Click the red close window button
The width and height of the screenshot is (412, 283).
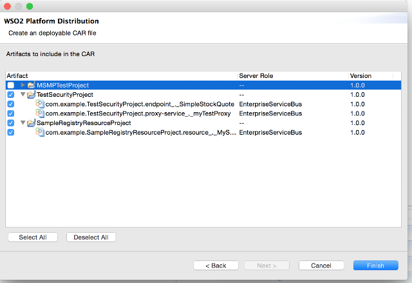point(7,6)
